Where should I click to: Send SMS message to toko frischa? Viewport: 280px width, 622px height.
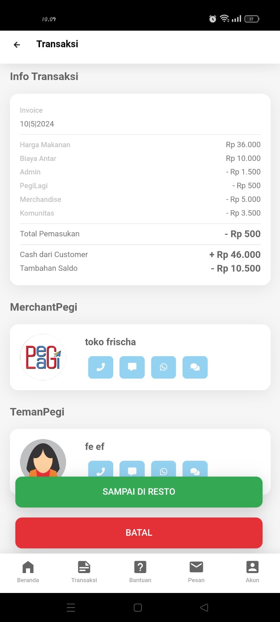point(132,367)
